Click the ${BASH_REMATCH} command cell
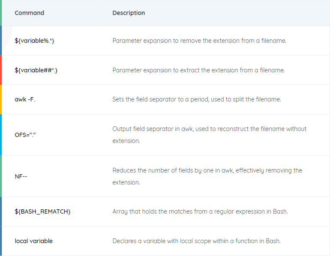330x256 pixels. pyautogui.click(x=42, y=211)
